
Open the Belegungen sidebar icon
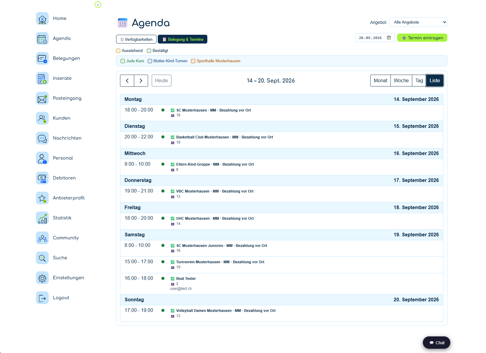pos(42,58)
